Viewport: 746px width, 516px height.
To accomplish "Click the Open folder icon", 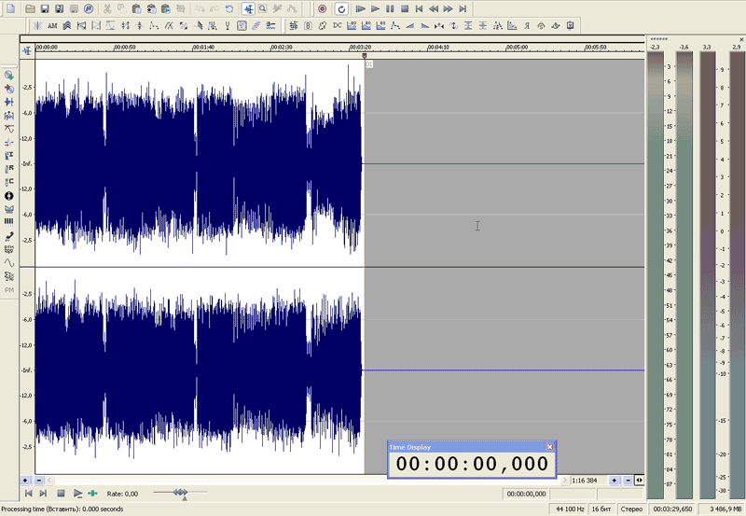I will [x=30, y=8].
